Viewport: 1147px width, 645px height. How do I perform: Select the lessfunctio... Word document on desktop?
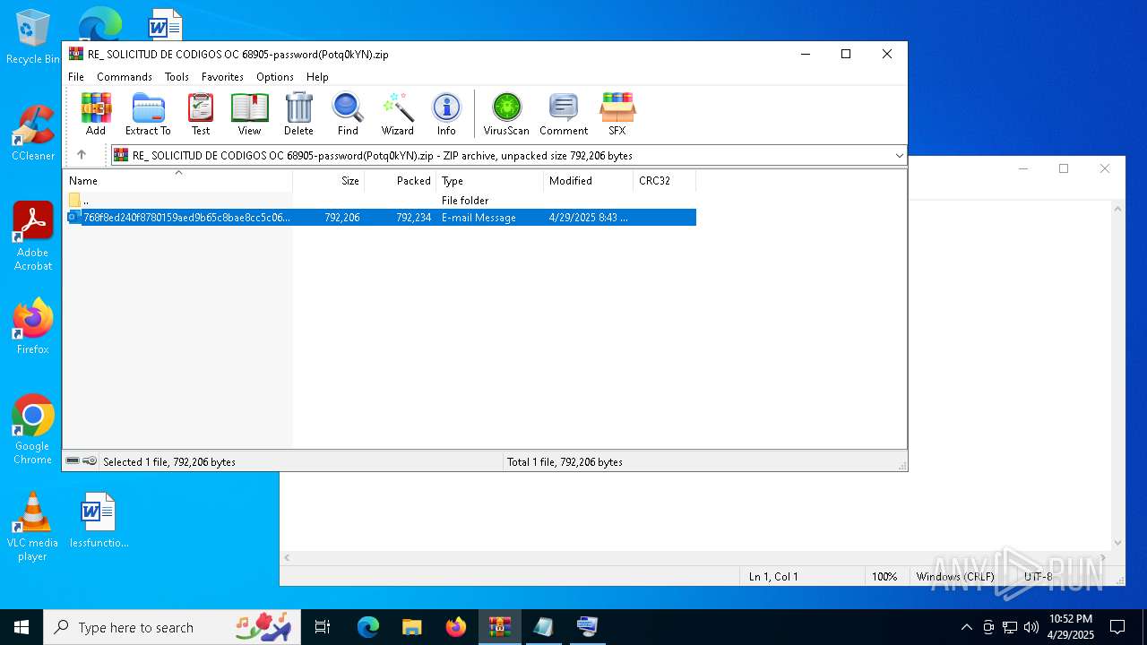(99, 520)
